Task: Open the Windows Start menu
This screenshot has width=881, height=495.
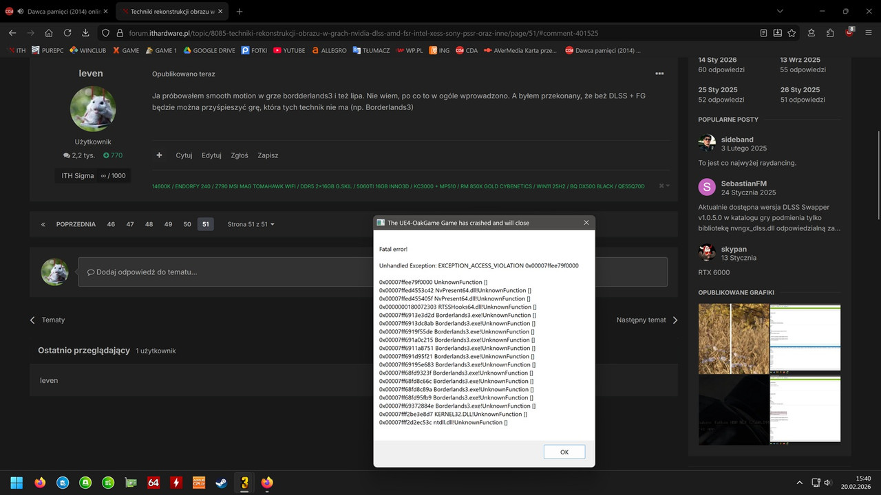Action: pyautogui.click(x=17, y=483)
